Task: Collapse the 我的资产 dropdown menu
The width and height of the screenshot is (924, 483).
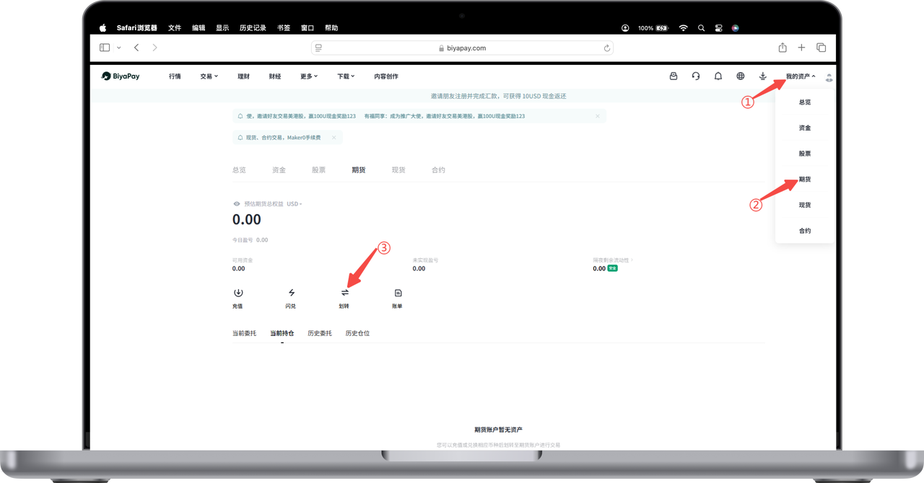Action: pos(801,76)
